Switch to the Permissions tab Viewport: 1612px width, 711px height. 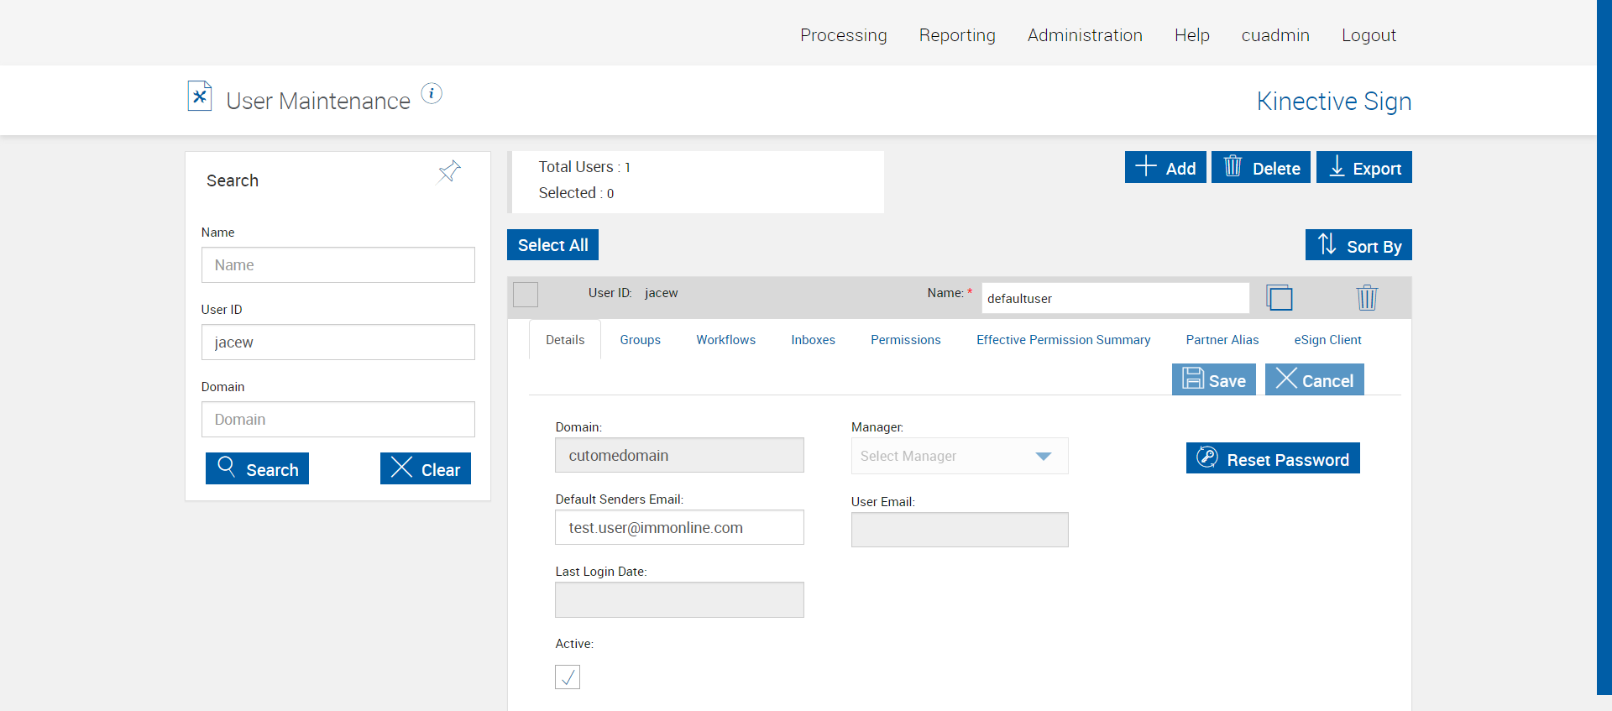click(x=905, y=340)
